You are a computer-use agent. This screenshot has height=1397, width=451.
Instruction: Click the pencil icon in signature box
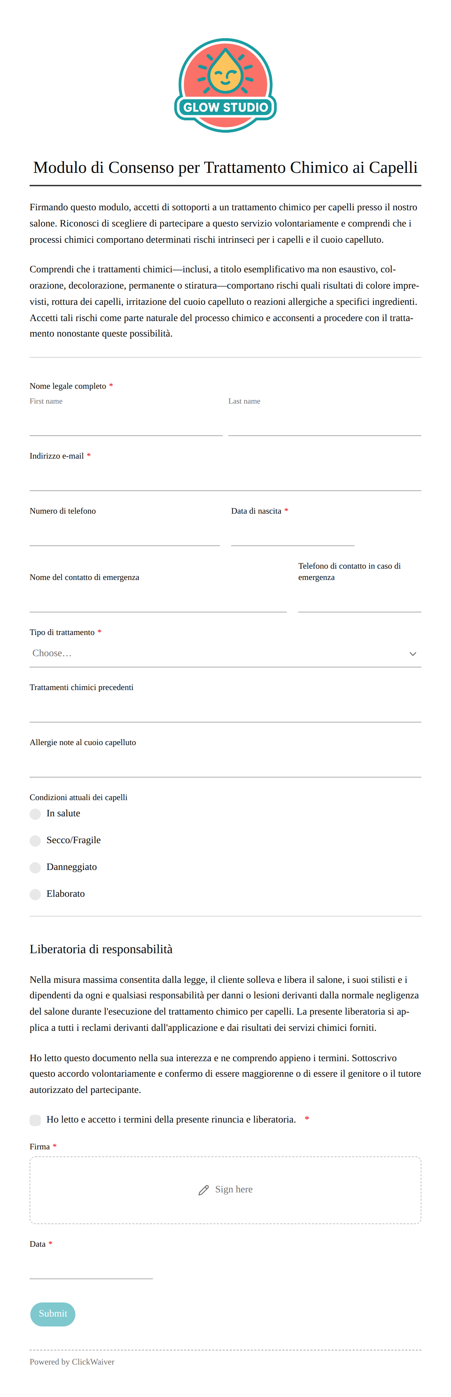tap(204, 1190)
